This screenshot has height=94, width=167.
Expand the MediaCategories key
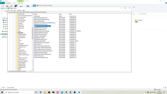point(16,63)
